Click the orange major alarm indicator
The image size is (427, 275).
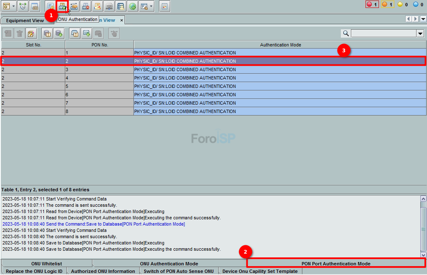click(387, 5)
